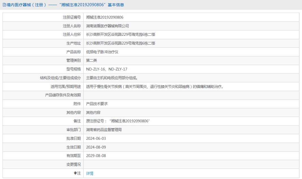Screen dimensions: 302x179
Task: Click the 生产地址 address value
Action: (x=121, y=43)
